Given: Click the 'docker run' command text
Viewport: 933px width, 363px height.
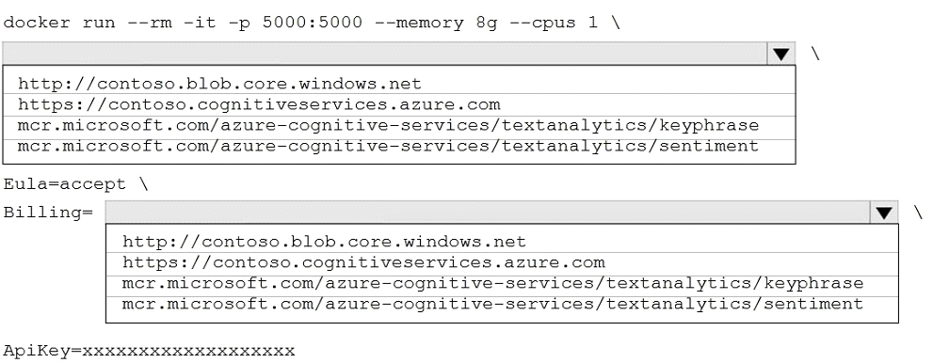Looking at the screenshot, I should 59,24.
